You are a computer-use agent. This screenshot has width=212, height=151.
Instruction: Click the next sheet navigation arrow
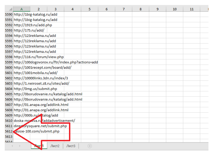point(19,146)
